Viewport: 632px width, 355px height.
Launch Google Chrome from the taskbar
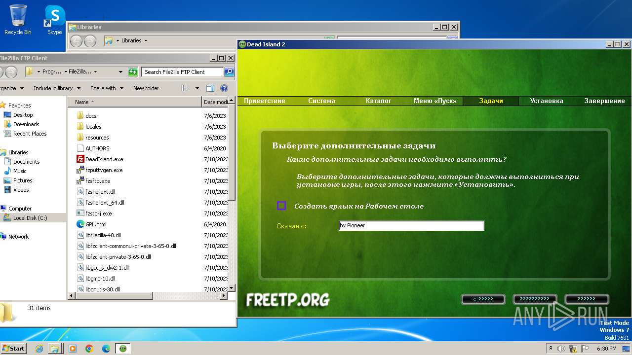point(89,348)
